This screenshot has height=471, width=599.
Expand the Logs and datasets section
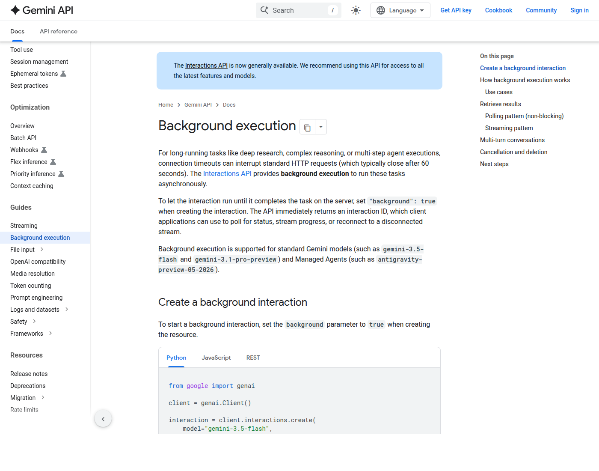pyautogui.click(x=67, y=309)
